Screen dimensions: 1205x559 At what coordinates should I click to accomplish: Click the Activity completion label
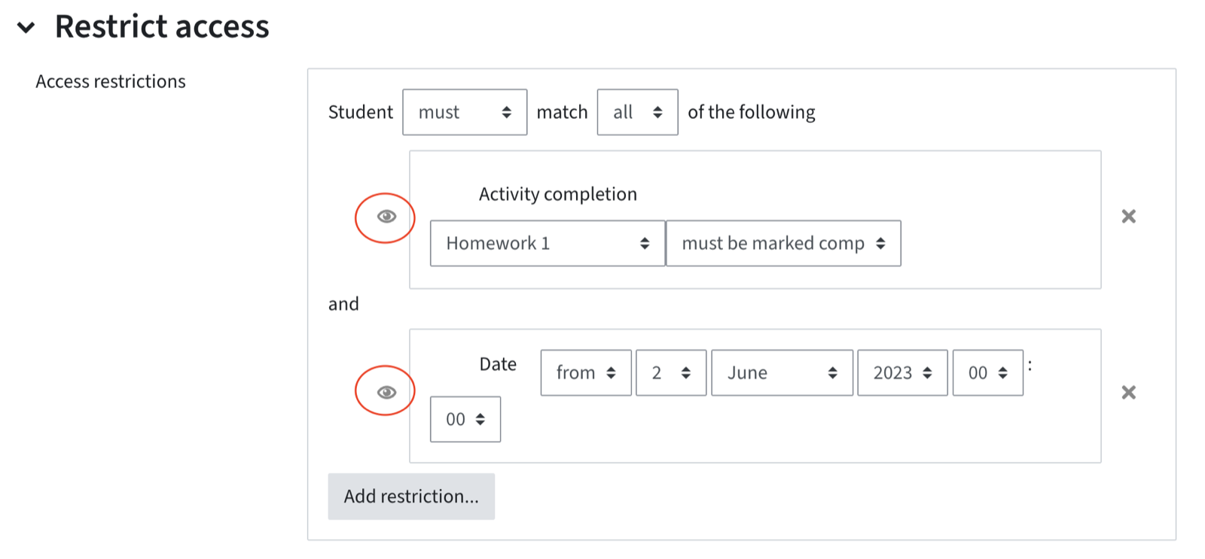pos(558,194)
